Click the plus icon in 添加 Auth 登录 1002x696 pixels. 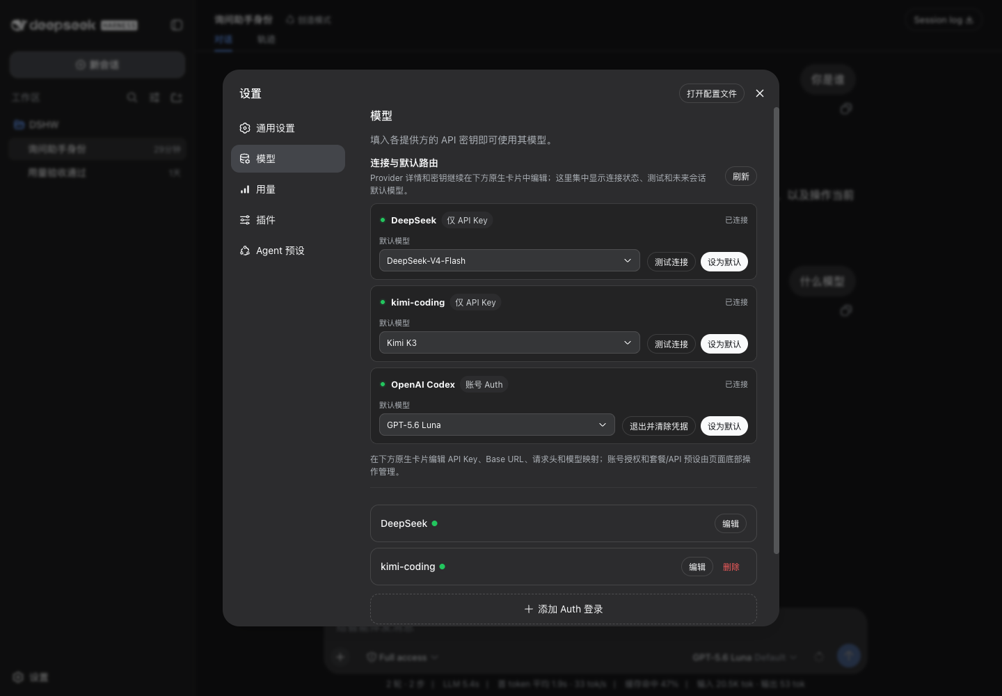pyautogui.click(x=529, y=609)
